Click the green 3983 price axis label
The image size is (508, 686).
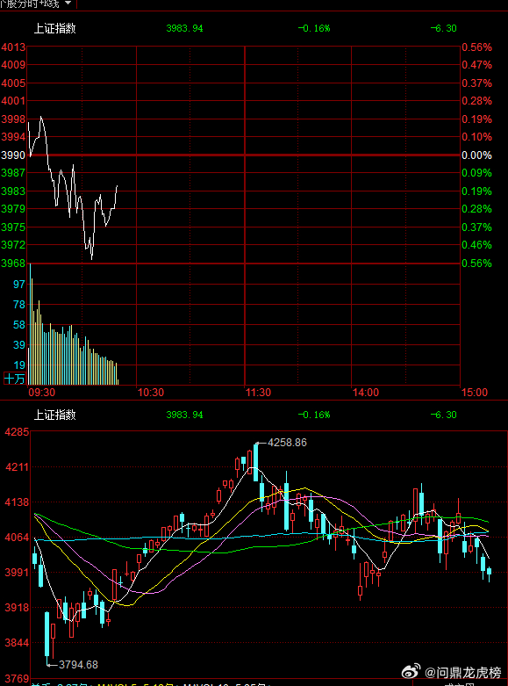click(x=13, y=191)
